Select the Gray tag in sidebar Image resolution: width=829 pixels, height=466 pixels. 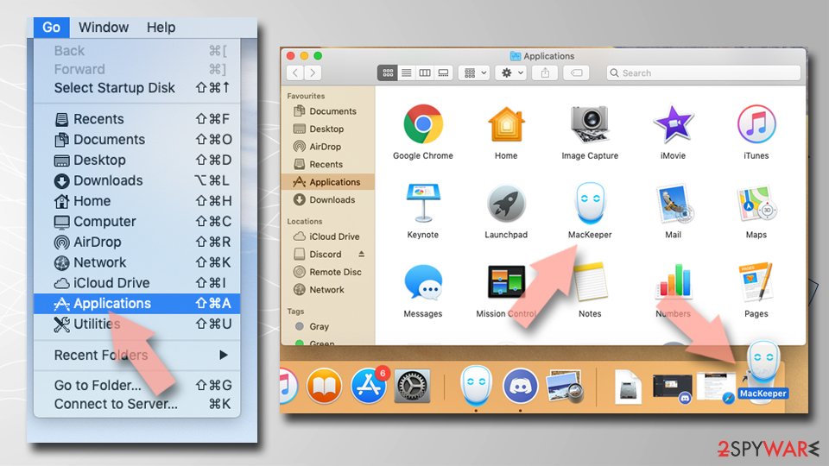point(328,326)
